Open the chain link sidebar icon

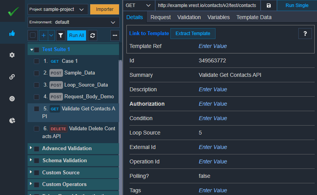(x=12, y=77)
